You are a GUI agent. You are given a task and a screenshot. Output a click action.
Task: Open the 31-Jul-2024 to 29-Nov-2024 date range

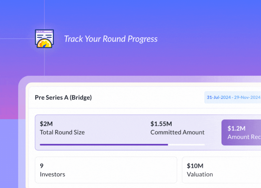[x=233, y=97]
